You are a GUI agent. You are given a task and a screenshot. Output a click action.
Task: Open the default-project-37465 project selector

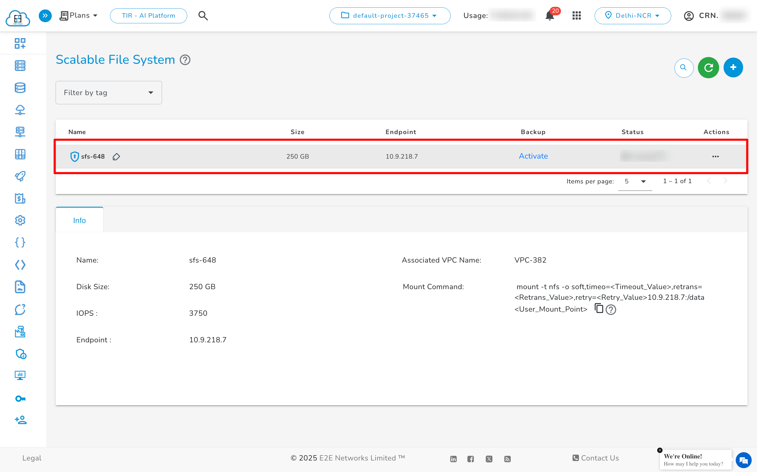(390, 16)
